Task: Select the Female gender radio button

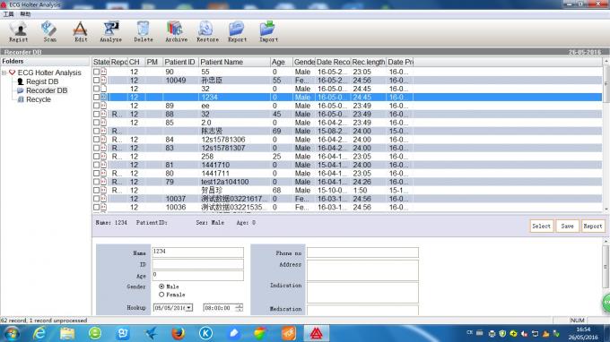Action: [x=161, y=295]
